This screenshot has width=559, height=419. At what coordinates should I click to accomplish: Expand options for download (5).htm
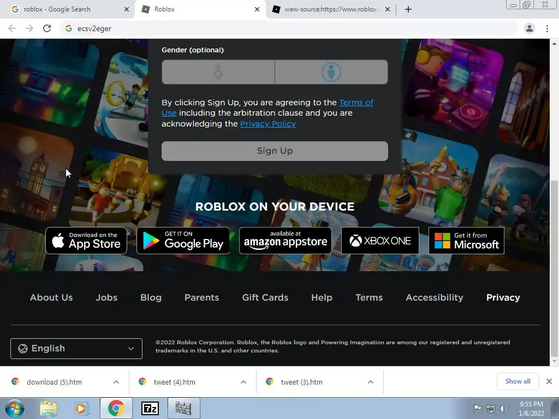(x=116, y=382)
